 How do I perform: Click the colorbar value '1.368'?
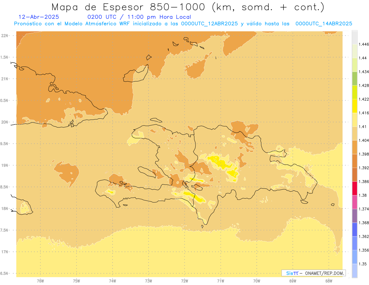(364, 223)
